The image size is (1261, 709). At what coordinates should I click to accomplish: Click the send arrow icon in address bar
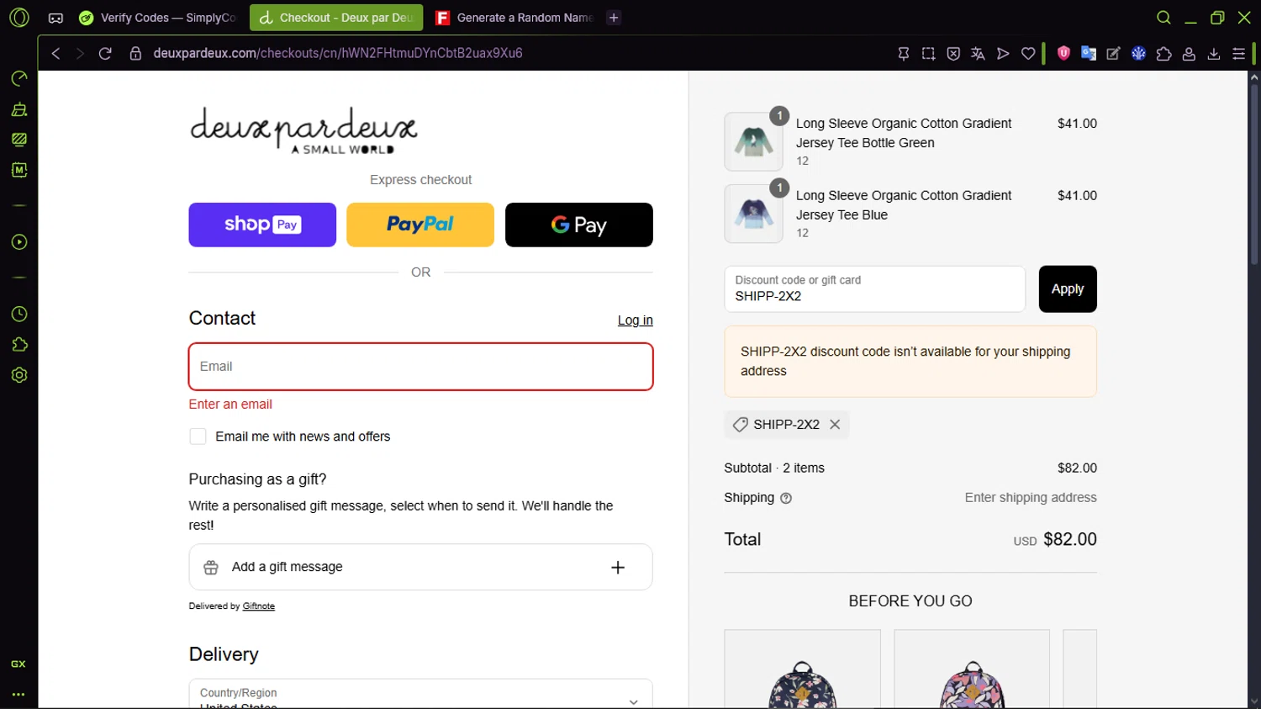(1003, 53)
